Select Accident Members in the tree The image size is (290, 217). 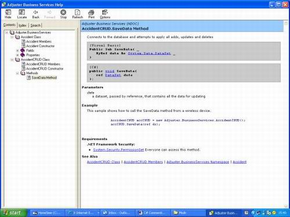tap(39, 42)
